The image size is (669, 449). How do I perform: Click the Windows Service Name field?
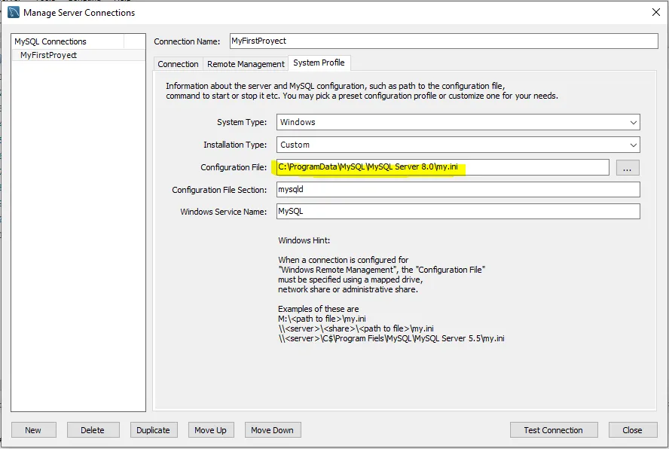coord(458,211)
